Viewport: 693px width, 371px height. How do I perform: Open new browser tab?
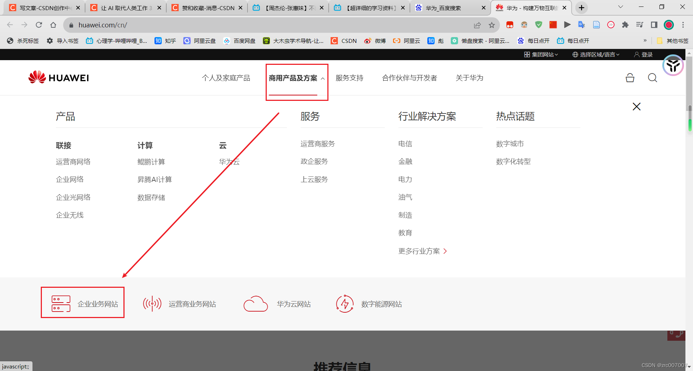(581, 8)
